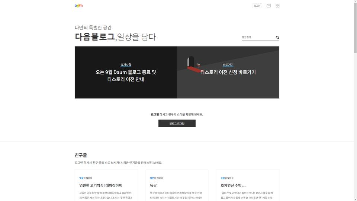This screenshot has height=201, width=357.
Task: Click 대파장아찌 post excerpt text
Action: [106, 195]
